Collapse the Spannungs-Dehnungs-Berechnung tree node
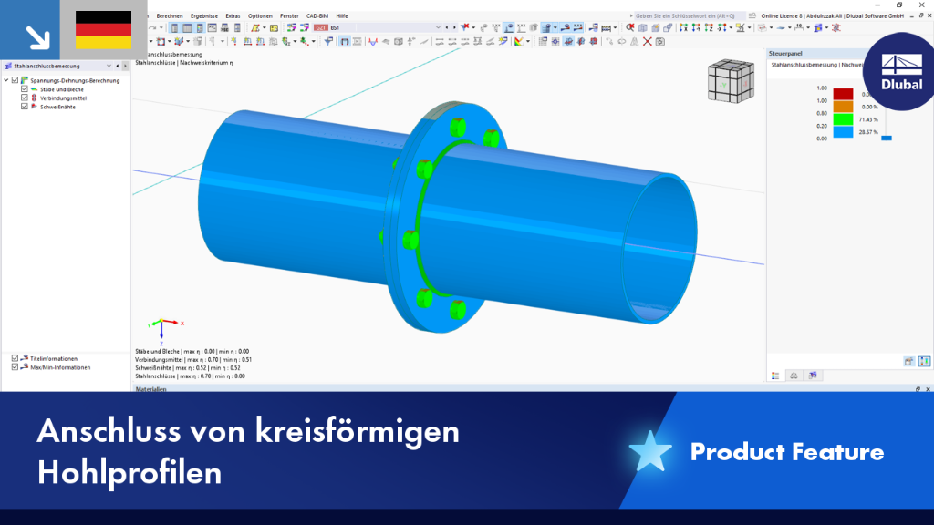 6,80
